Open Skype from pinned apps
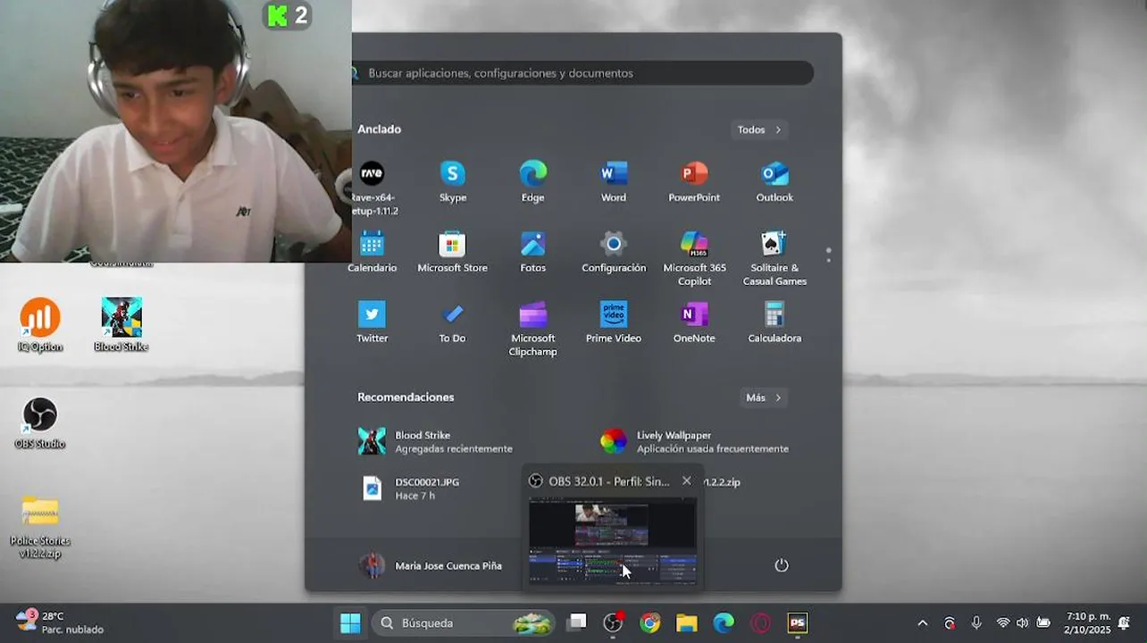Image resolution: width=1147 pixels, height=643 pixels. pyautogui.click(x=453, y=181)
